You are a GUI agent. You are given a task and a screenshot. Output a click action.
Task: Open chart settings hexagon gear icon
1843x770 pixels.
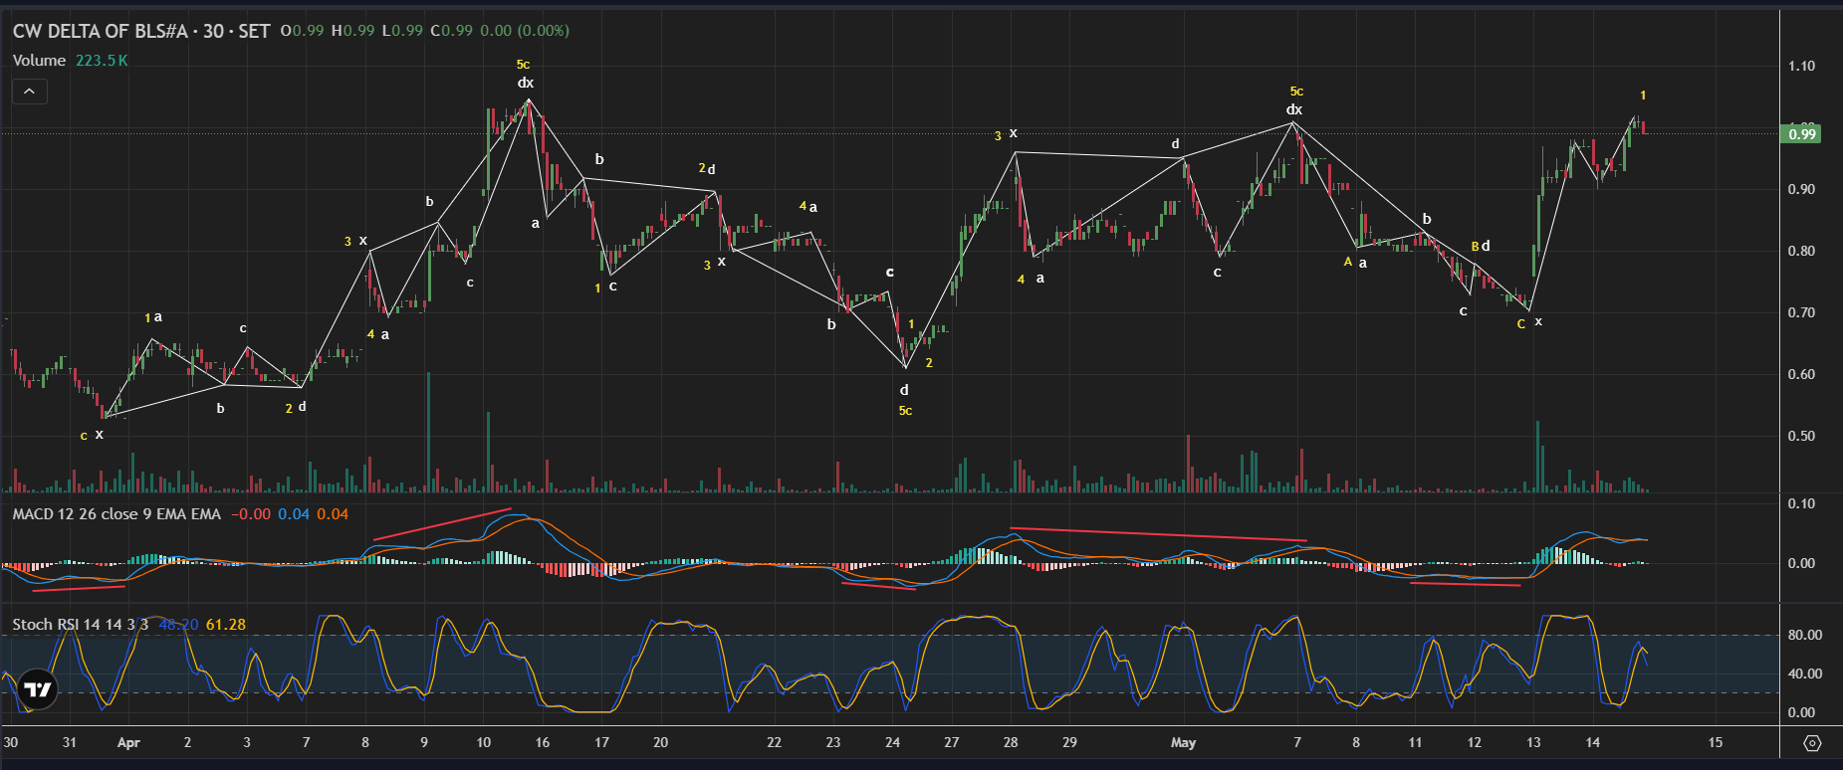pyautogui.click(x=1812, y=743)
